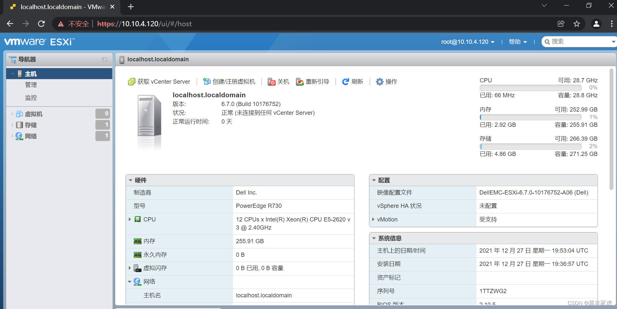Expand the CPU row in hardware
The height and width of the screenshot is (309, 617).
tap(130, 219)
